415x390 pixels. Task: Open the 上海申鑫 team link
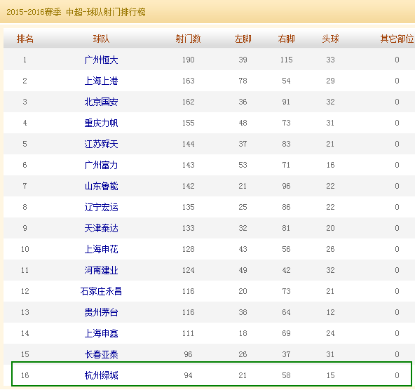tap(101, 333)
